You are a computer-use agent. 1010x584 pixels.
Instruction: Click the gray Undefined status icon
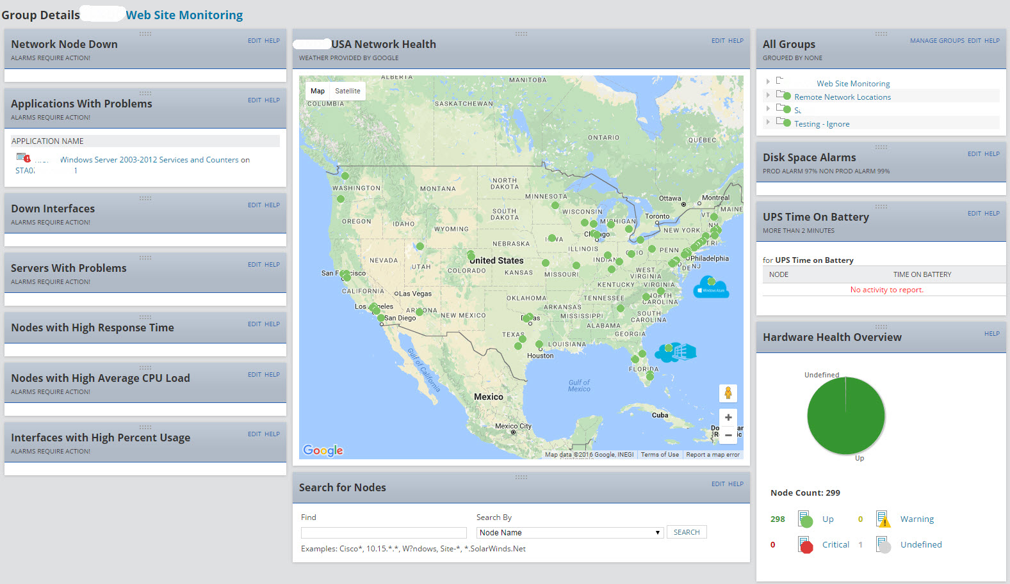(883, 544)
